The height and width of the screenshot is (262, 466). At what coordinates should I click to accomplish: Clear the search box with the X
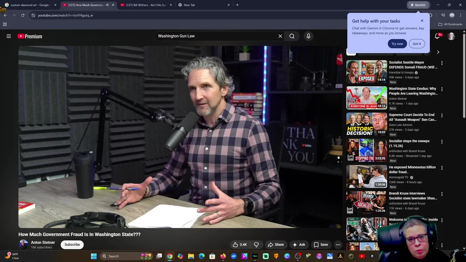[280, 36]
